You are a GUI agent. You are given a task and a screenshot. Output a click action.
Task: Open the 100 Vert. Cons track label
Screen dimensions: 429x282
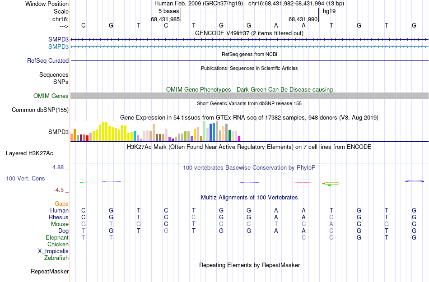(x=25, y=178)
